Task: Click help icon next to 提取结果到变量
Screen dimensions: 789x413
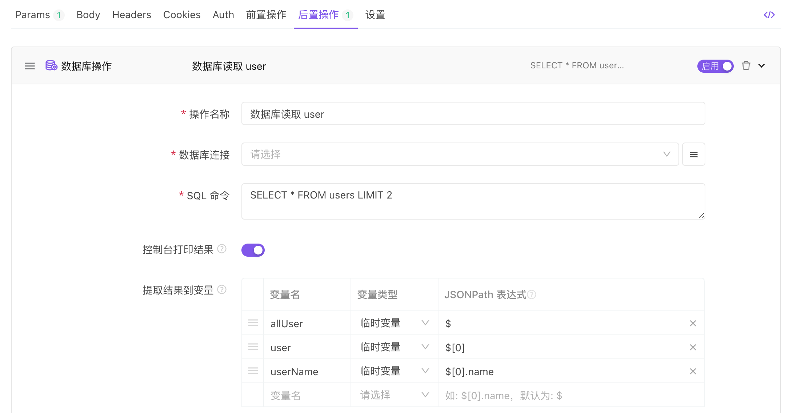Action: point(222,290)
